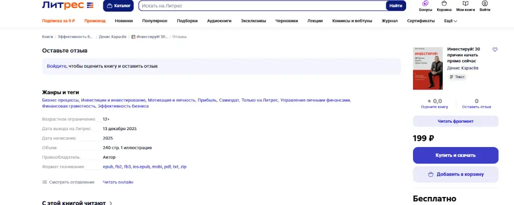Image resolution: width=514 pixels, height=205 pixels.
Task: Click Добавить в корзину button
Action: pos(456,174)
